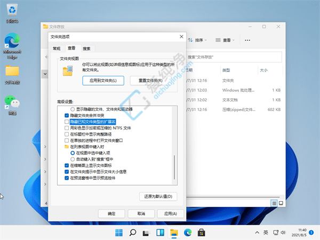The height and width of the screenshot is (240, 320).
Task: Open network status tray icon
Action: pyautogui.click(x=276, y=233)
